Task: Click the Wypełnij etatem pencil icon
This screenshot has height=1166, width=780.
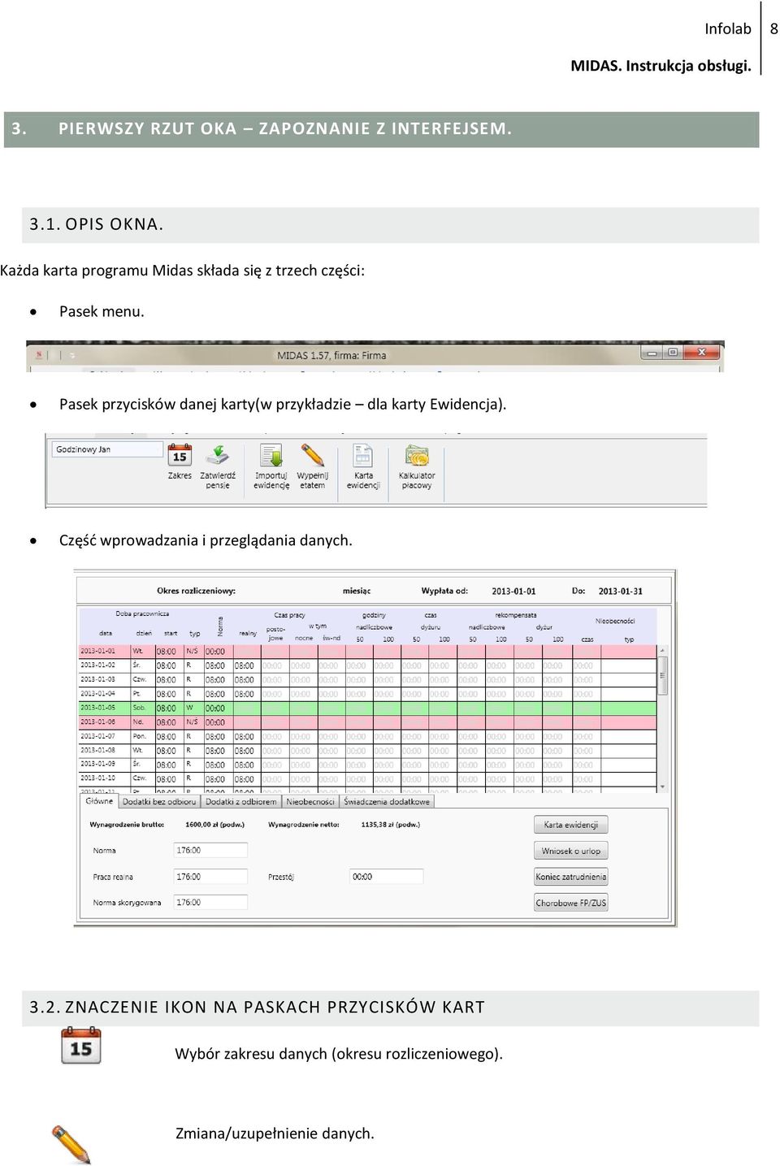Action: pyautogui.click(x=313, y=456)
